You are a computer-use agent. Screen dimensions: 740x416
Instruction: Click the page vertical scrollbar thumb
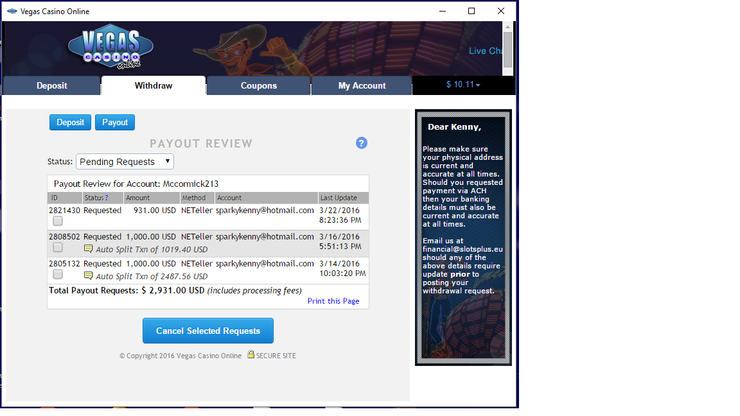pos(508,50)
